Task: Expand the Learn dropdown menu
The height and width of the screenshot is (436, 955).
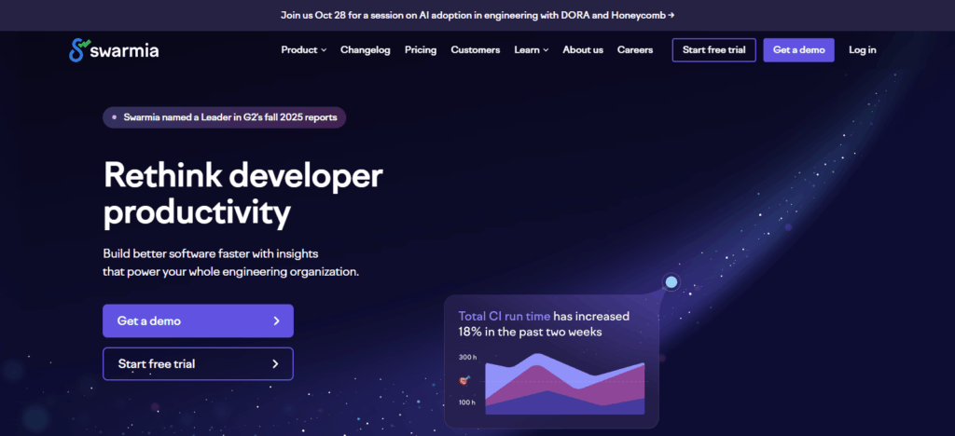Action: click(531, 50)
